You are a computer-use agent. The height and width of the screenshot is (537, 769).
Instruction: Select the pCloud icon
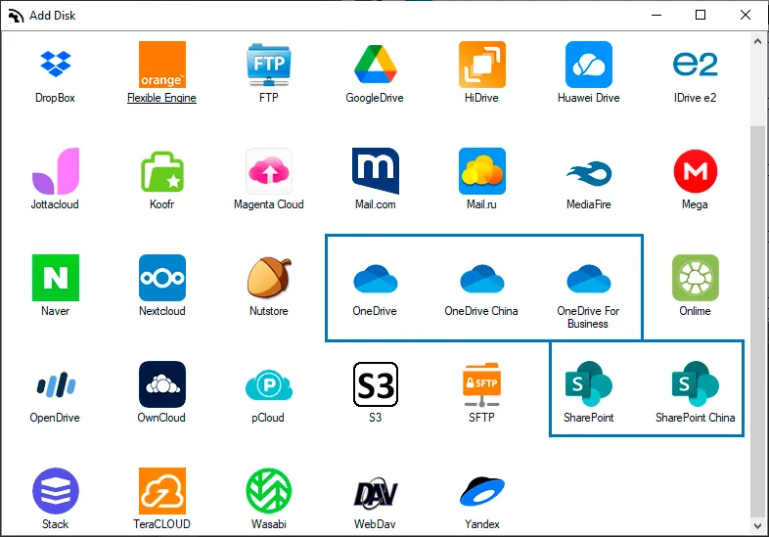[269, 385]
